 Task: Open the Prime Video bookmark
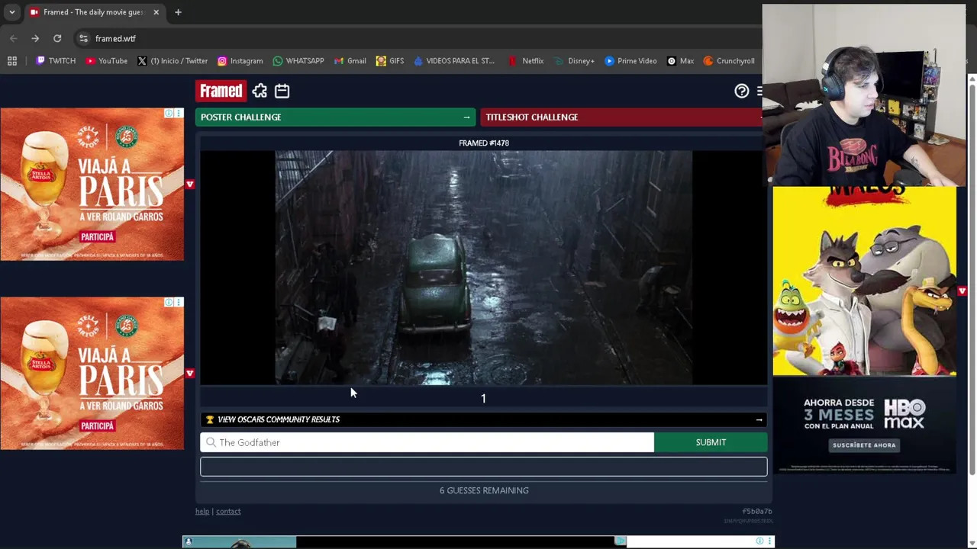point(630,61)
